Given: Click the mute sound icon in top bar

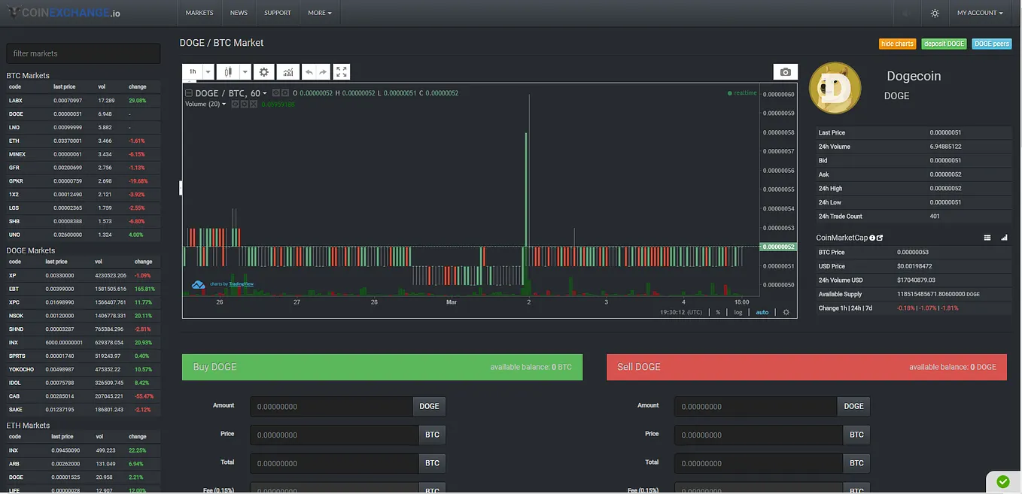Looking at the screenshot, I should click(x=906, y=13).
